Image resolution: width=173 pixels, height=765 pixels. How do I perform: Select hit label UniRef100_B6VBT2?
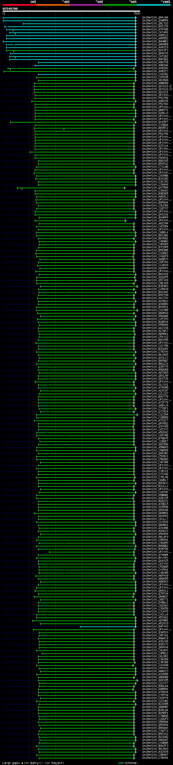pos(155,128)
